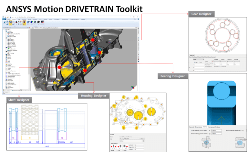Click inner raceway groove radius field
Viewport: 248px width, 152px height.
(x=216, y=134)
